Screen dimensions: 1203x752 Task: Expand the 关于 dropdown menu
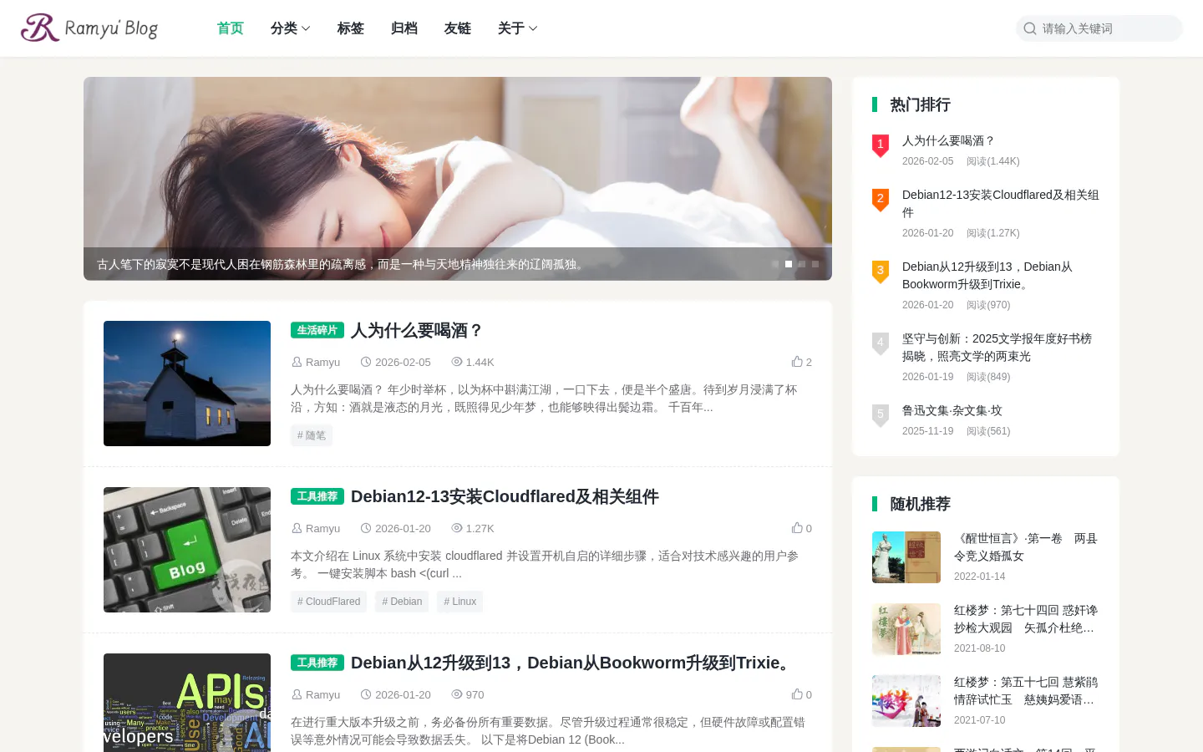[518, 28]
